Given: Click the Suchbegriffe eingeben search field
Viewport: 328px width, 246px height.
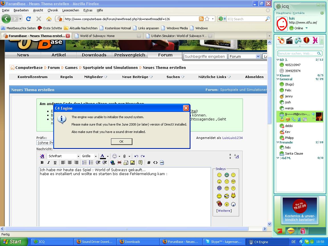Looking at the screenshot, I should 205,56.
